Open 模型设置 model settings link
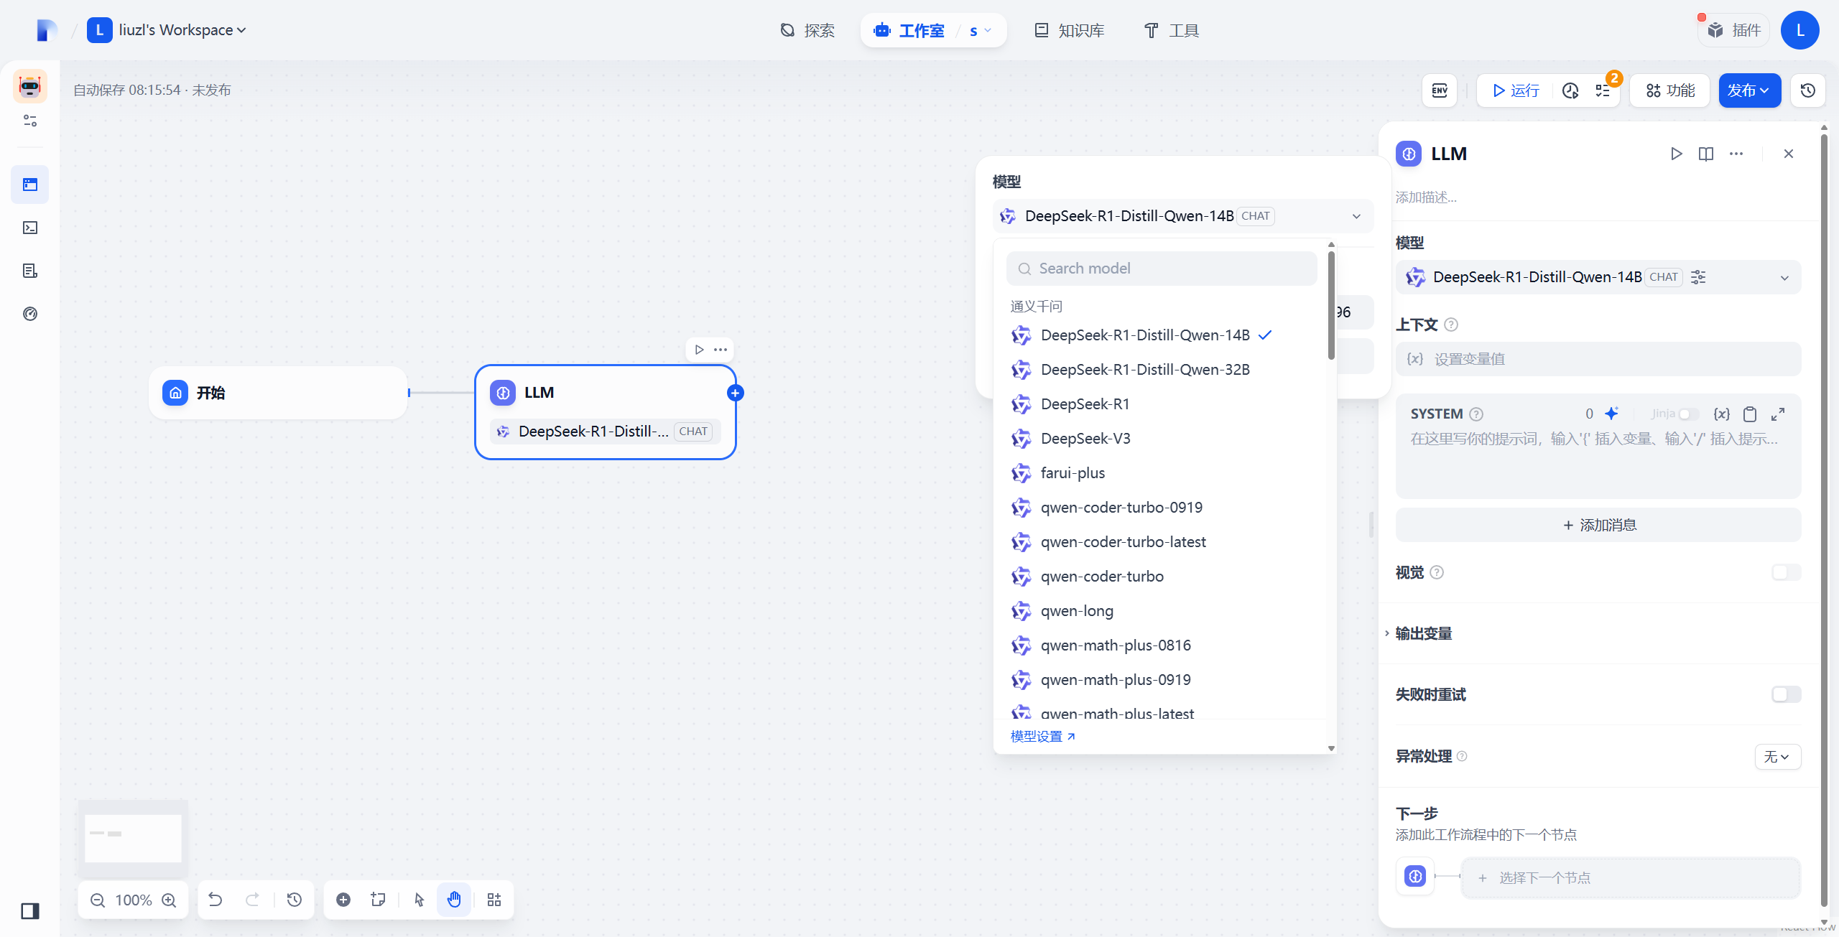The image size is (1839, 937). 1042,737
